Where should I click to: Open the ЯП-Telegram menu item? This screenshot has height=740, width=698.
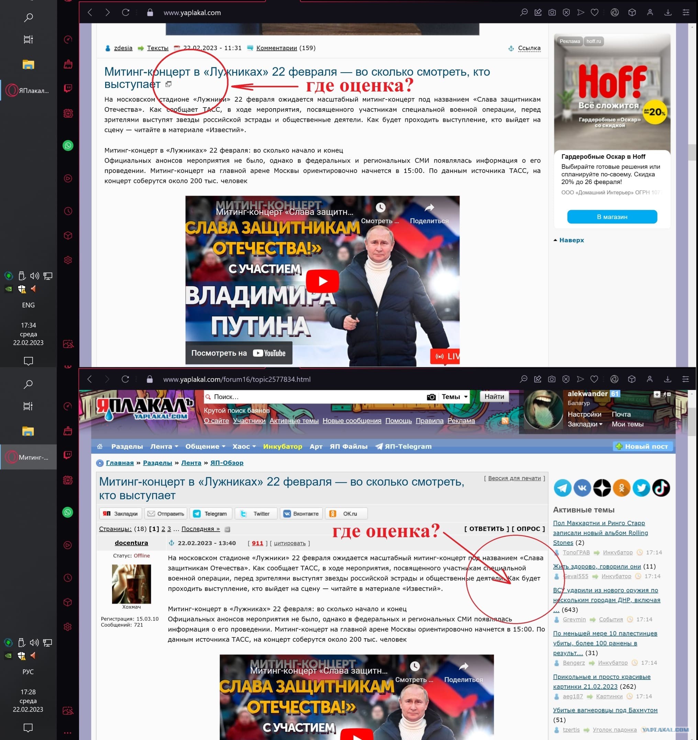point(403,446)
